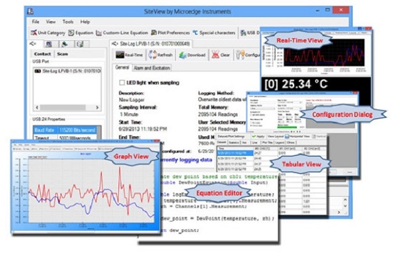Screen dimensions: 394x253
Task: Open the File menu
Action: (35, 22)
